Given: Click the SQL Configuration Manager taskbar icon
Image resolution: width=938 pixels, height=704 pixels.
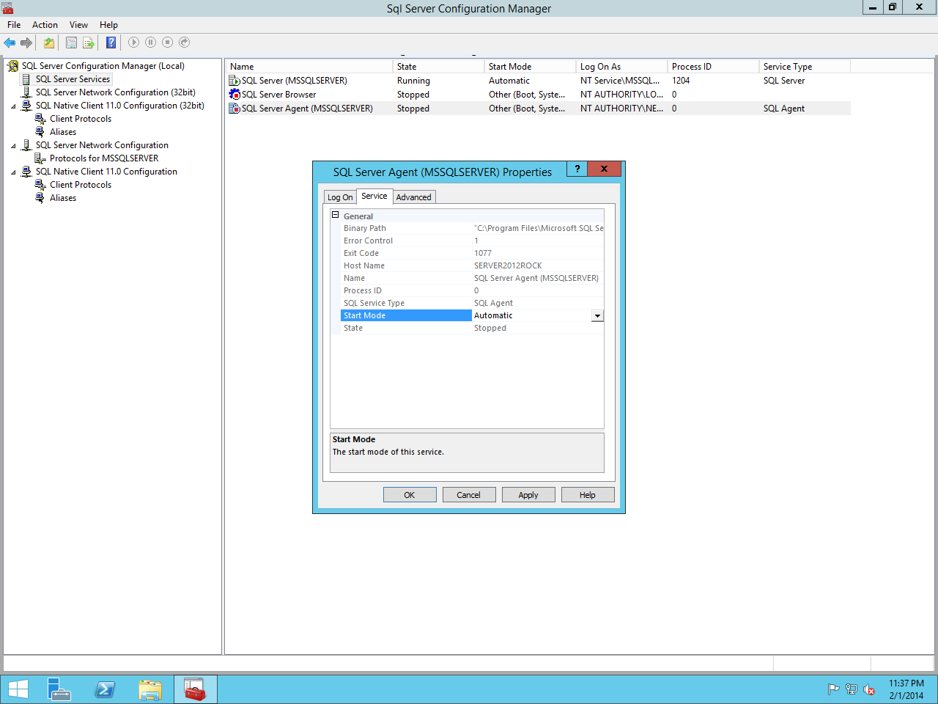Looking at the screenshot, I should click(196, 689).
